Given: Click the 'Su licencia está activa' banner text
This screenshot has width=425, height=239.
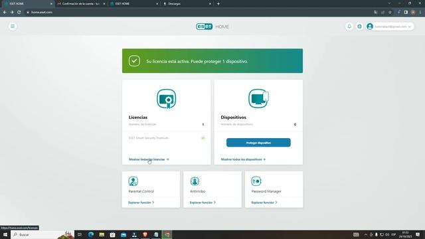Looking at the screenshot, I should (197, 62).
